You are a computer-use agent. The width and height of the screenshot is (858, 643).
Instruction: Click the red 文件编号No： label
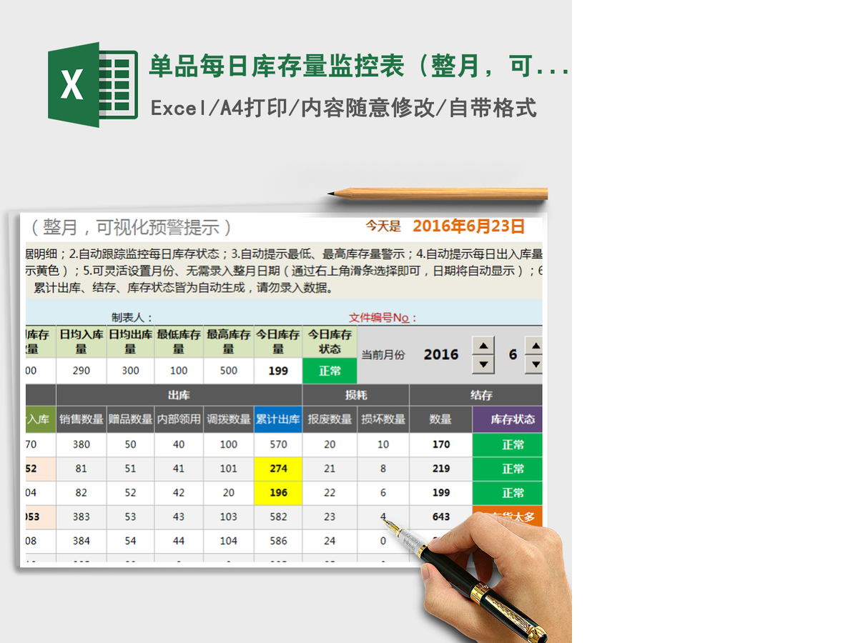coord(383,317)
